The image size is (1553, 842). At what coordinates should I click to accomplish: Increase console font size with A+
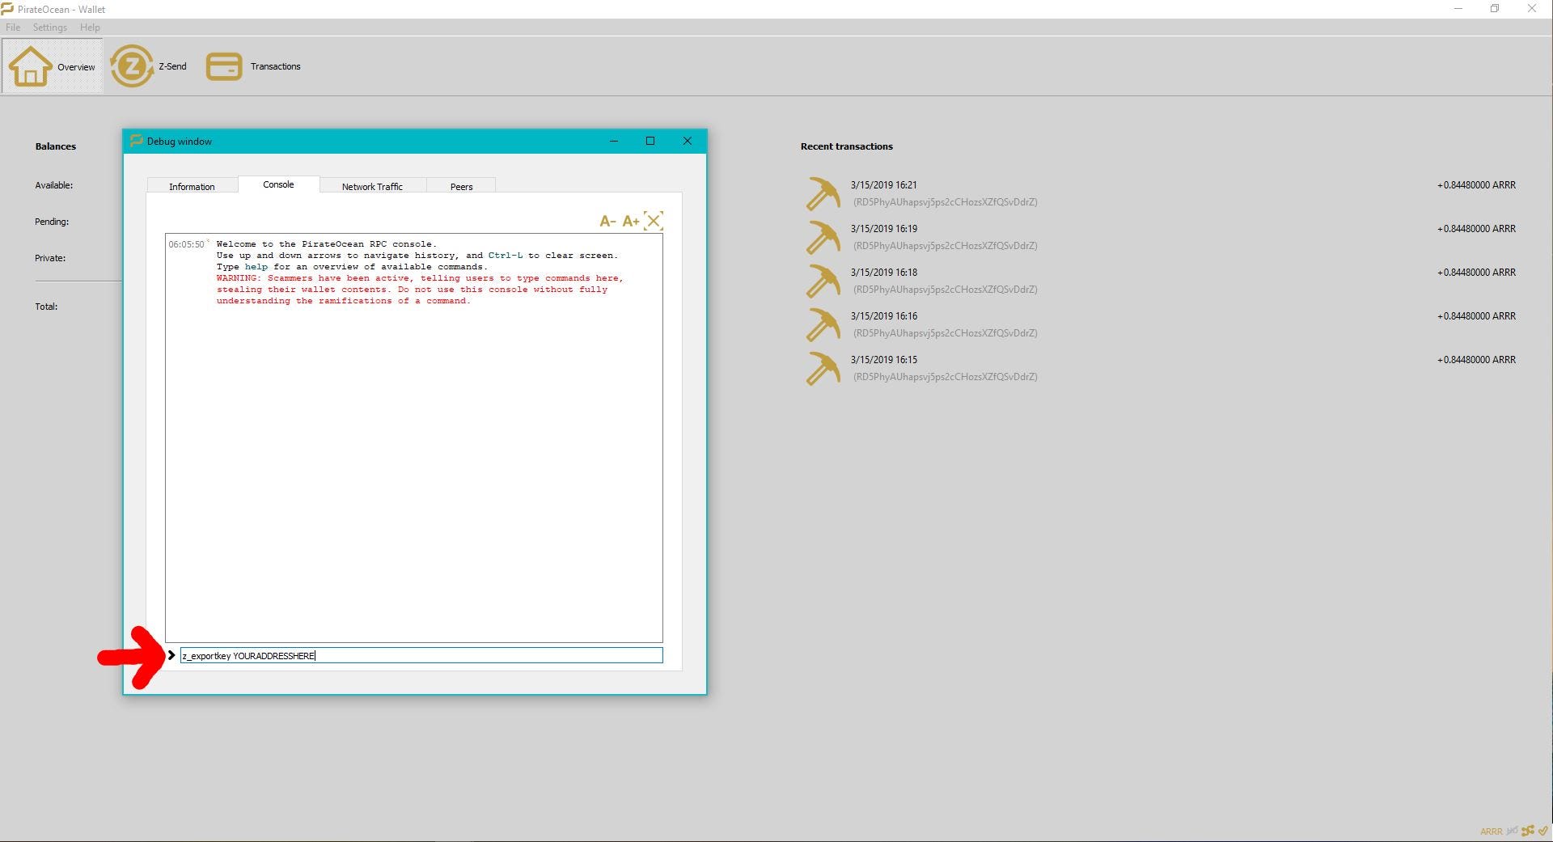pos(631,221)
